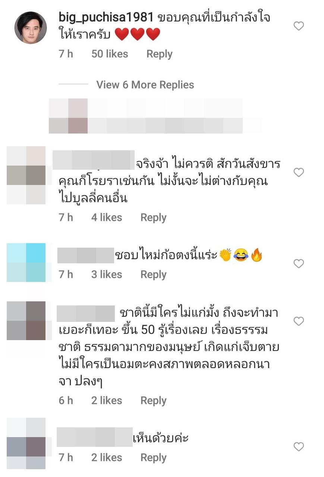Expand View 6 More Replies

(145, 85)
